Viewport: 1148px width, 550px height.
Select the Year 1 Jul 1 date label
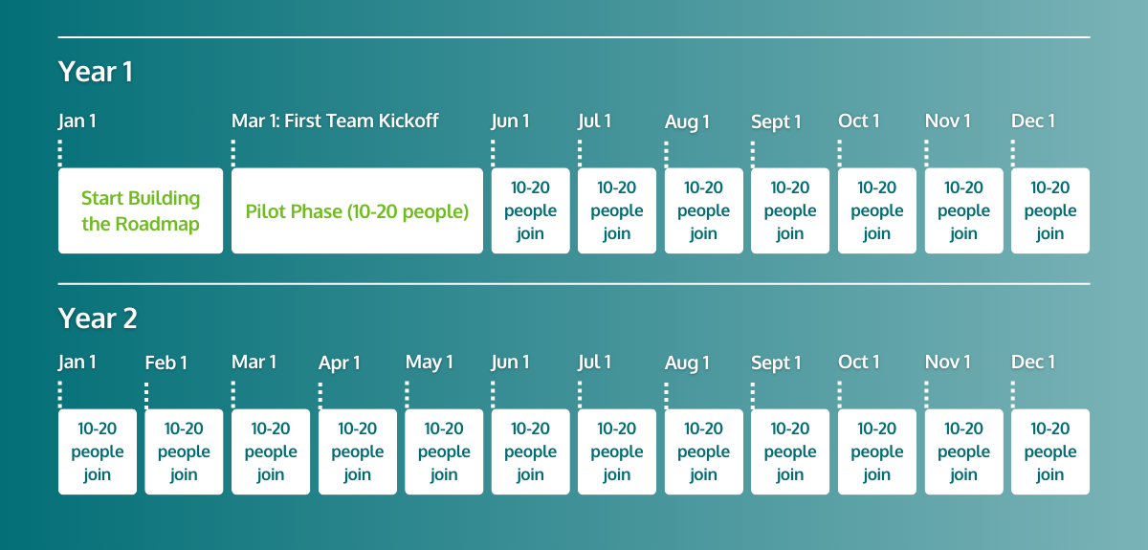[x=595, y=121]
